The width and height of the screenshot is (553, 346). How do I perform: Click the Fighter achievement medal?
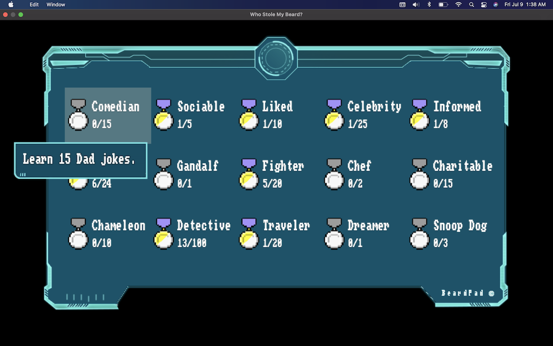click(x=249, y=174)
